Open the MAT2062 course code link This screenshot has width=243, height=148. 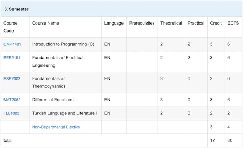[x=12, y=100]
